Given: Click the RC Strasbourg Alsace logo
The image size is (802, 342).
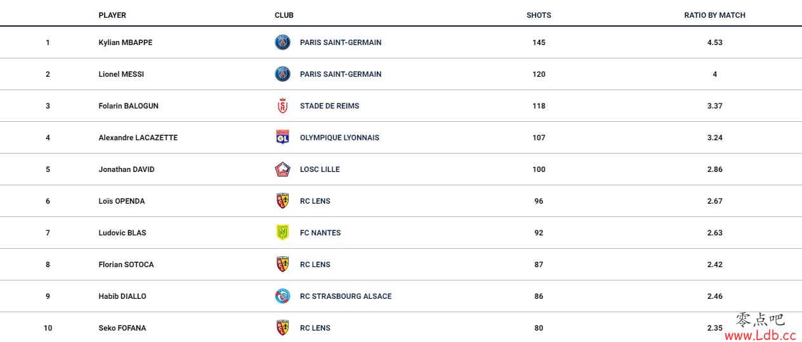Looking at the screenshot, I should click(x=282, y=296).
